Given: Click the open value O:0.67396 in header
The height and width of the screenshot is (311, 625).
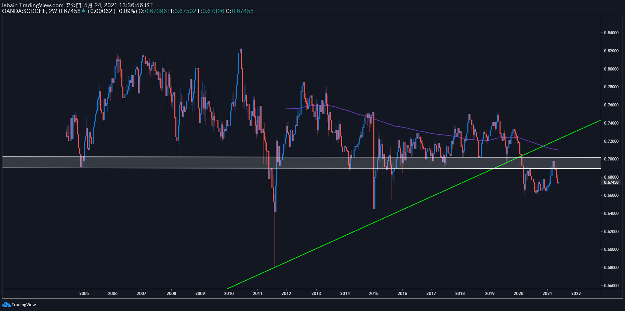Looking at the screenshot, I should click(x=152, y=11).
